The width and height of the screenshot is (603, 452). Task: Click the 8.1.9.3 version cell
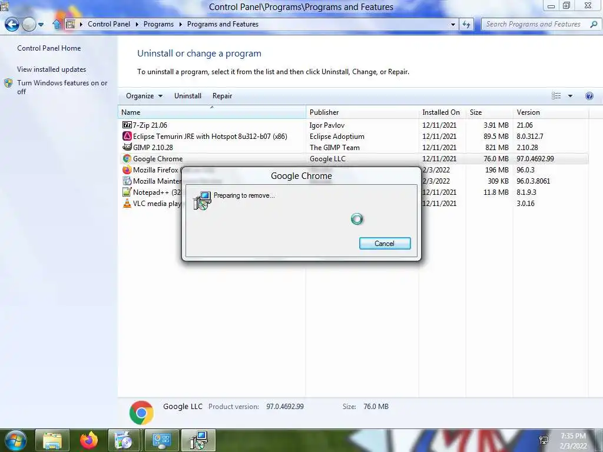(x=526, y=192)
